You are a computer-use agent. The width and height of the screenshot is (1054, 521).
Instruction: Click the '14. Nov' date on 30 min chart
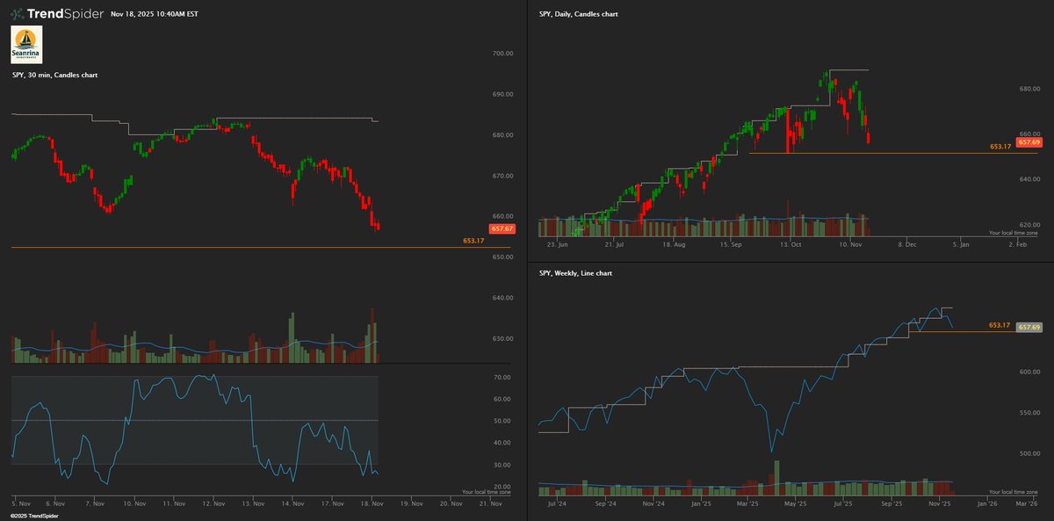[x=292, y=504]
